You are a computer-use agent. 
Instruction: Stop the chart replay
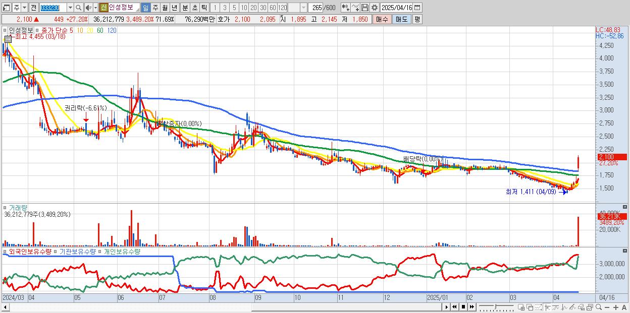(463, 307)
